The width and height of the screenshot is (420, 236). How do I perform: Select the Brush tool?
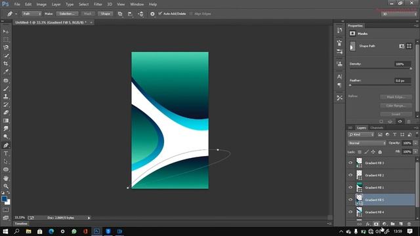6,88
